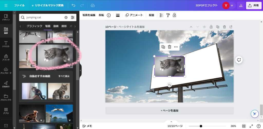Click すべて表示 in auto recommendations
Viewport: 263px width, 129px height.
[x=64, y=76]
